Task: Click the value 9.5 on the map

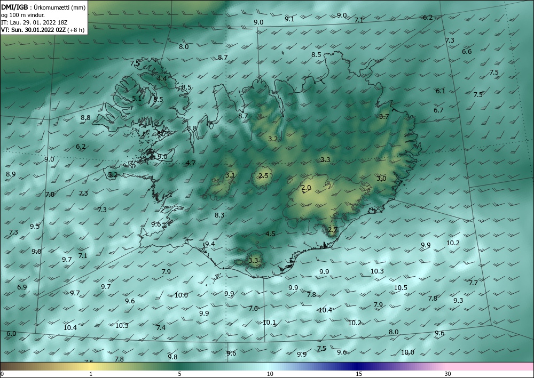Action: pyautogui.click(x=35, y=227)
